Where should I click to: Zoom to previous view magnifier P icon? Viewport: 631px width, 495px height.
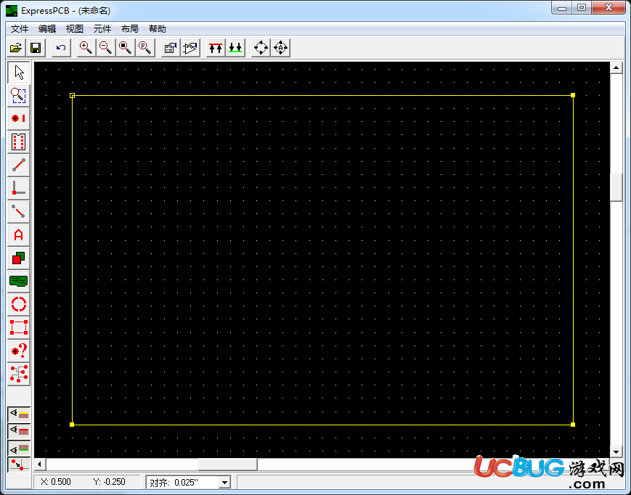coord(145,48)
